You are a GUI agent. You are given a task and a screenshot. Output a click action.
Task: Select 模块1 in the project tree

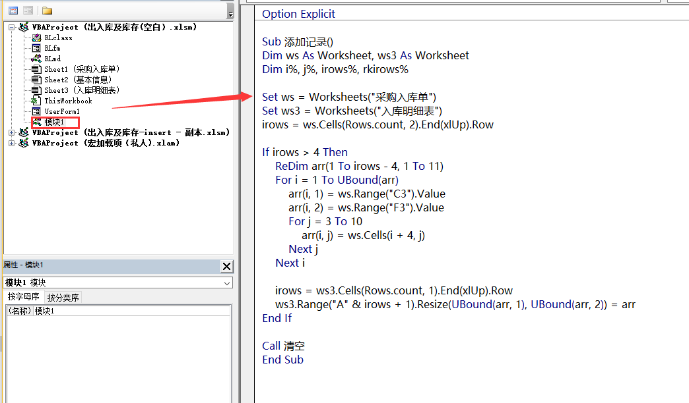[x=54, y=122]
